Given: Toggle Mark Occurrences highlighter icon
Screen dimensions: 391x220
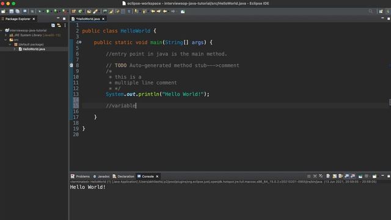Looking at the screenshot, I should pos(111,12).
